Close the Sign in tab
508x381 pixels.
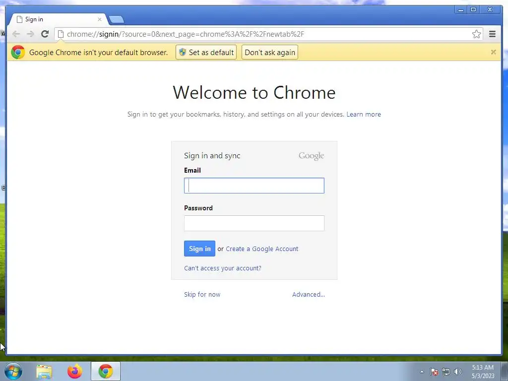[x=99, y=19]
